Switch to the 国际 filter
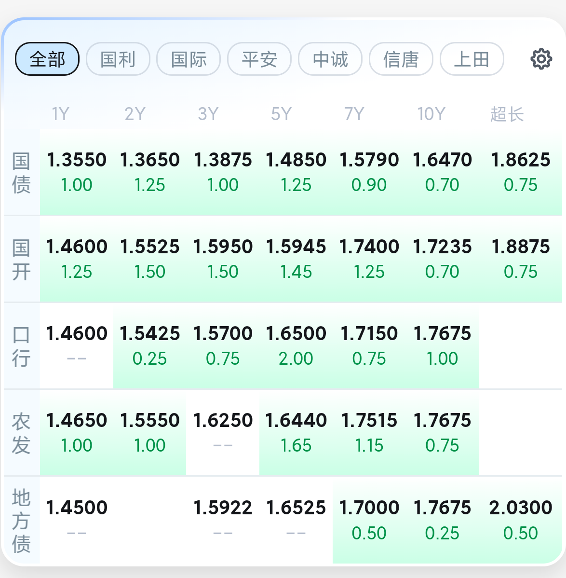Viewport: 566px width, 578px height. pos(189,59)
